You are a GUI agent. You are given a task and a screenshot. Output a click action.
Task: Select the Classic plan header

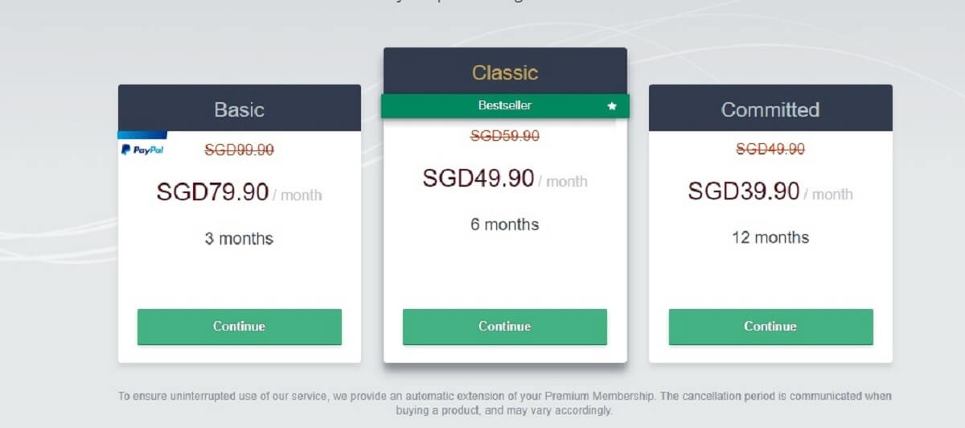[x=505, y=72]
